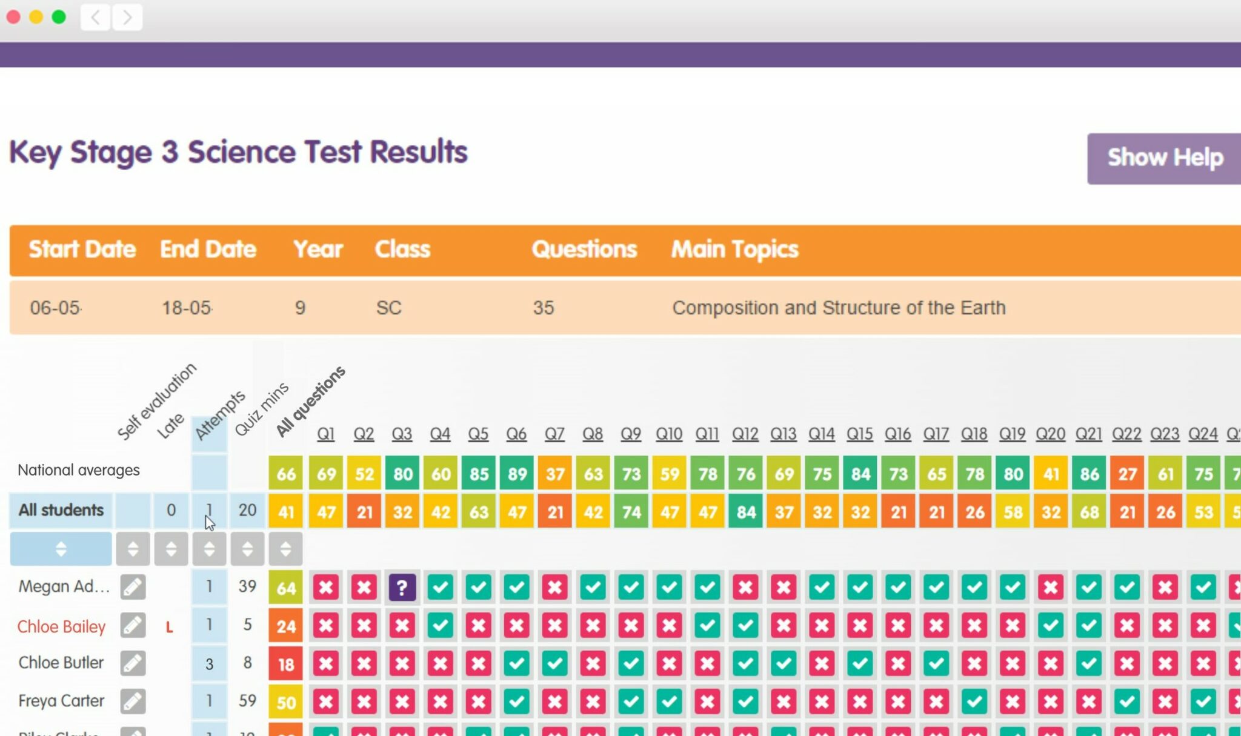Viewport: 1241px width, 736px height.
Task: Click the purple question mark on Megan's Q3
Action: pos(402,586)
